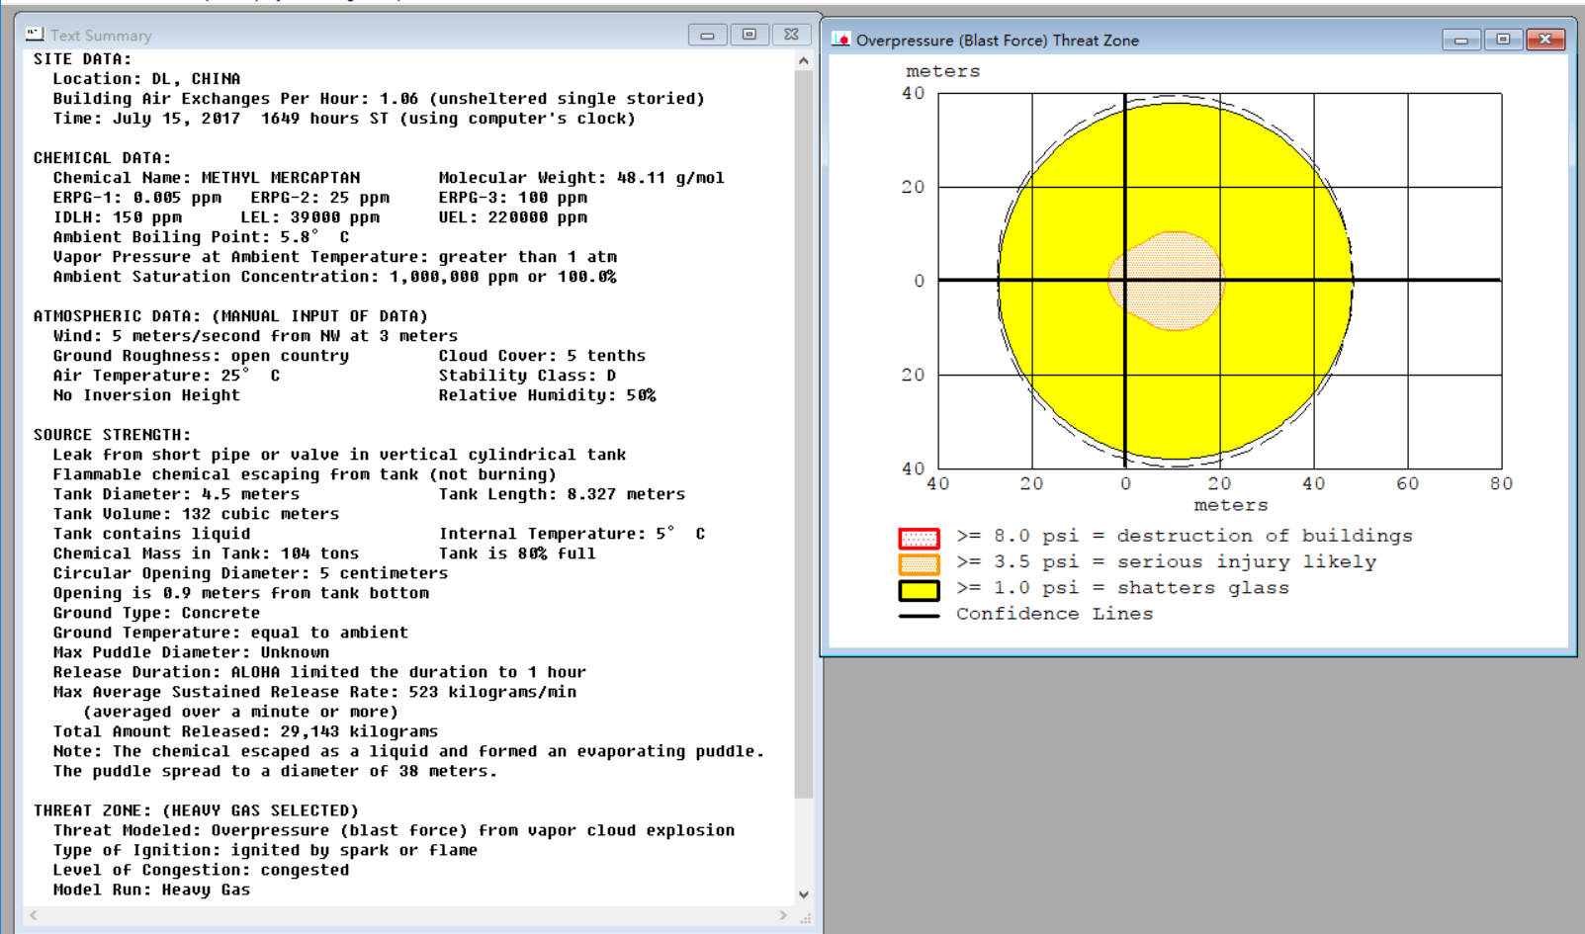Click the "Location: DL, CHINA" line
The width and height of the screenshot is (1585, 934).
146,79
